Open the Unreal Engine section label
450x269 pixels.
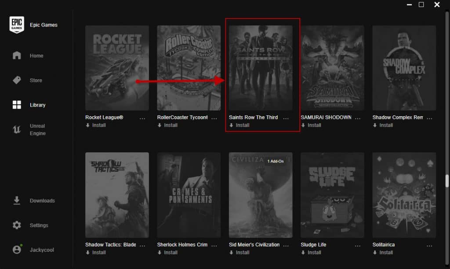tap(38, 129)
